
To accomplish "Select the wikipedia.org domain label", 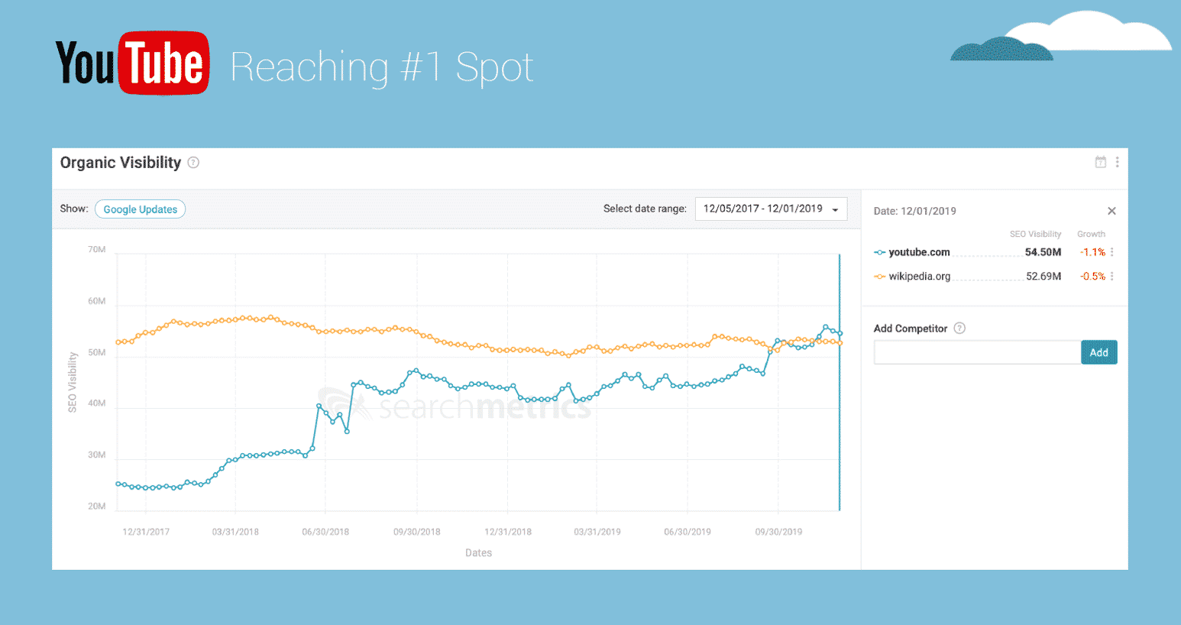I will coord(920,277).
